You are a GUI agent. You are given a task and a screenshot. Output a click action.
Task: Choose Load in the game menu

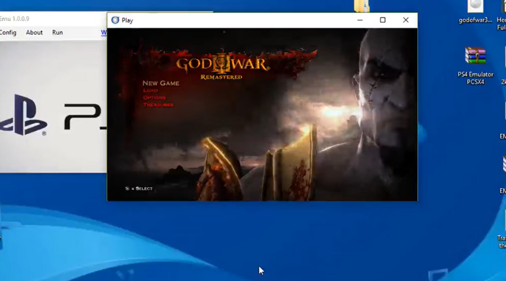[x=150, y=90]
